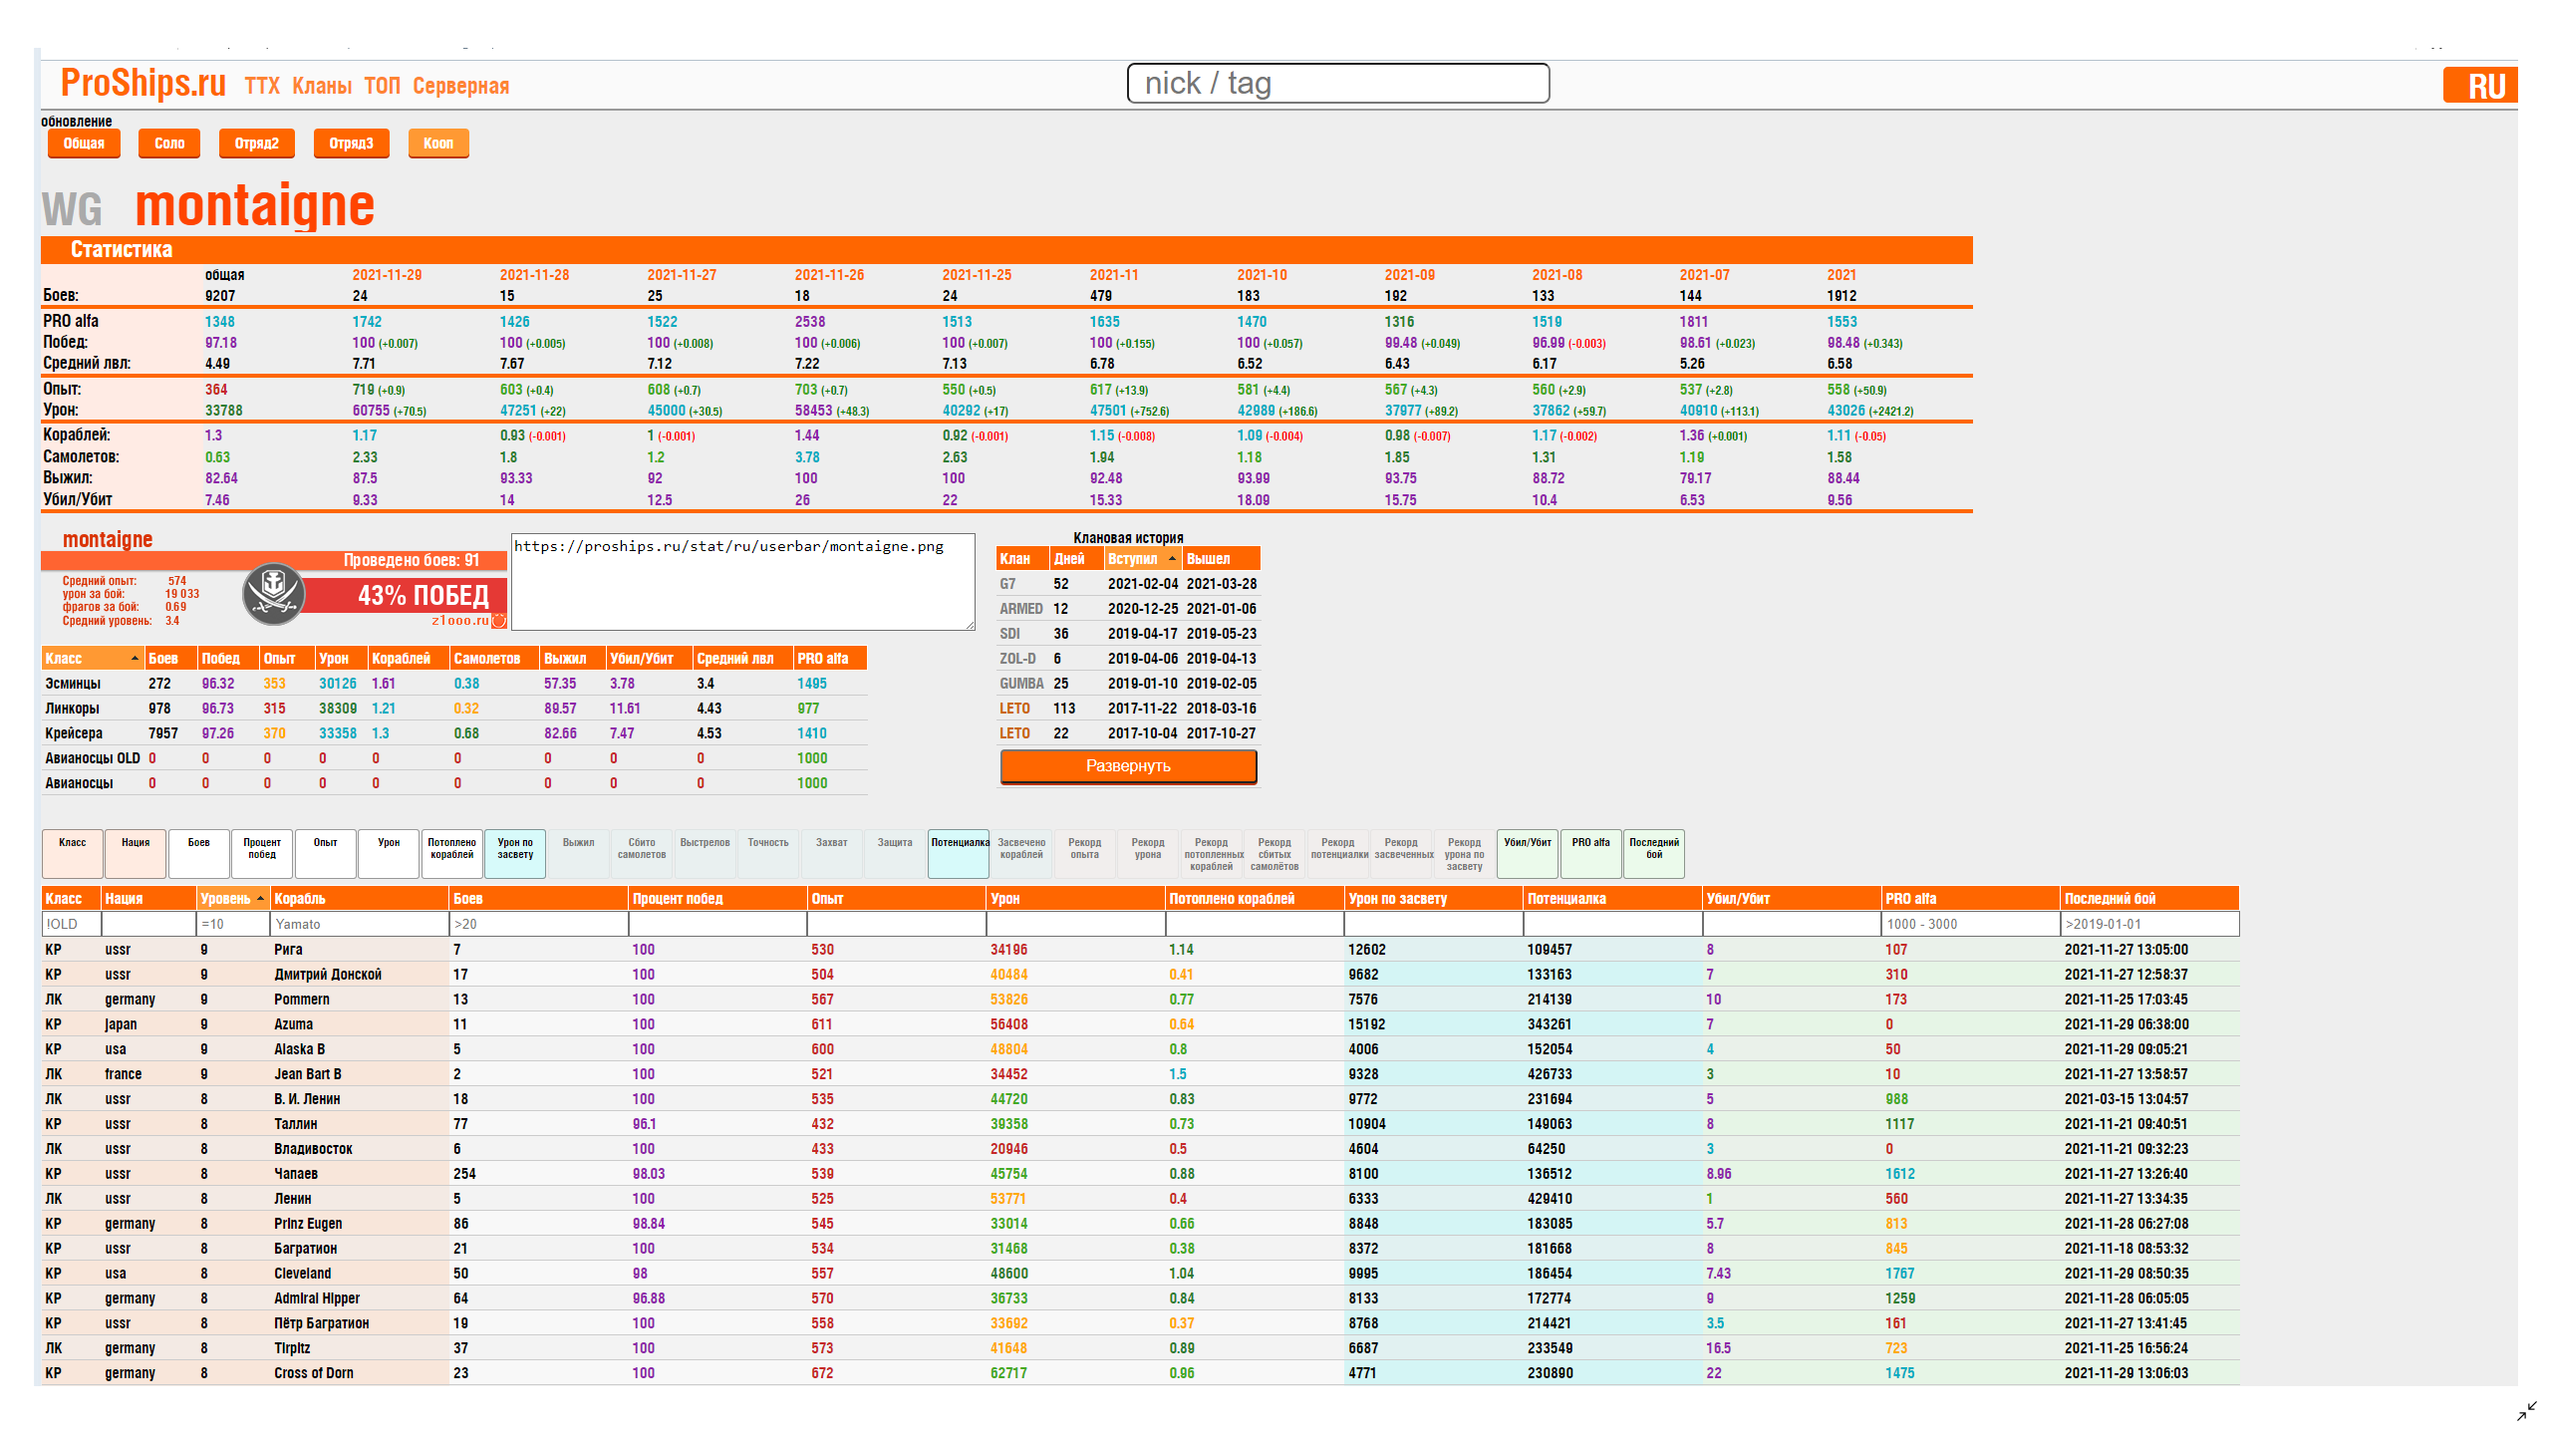Viewport: 2551px width, 1435px height.
Task: Click the Авианосцы OLD class row
Action: pos(454,758)
